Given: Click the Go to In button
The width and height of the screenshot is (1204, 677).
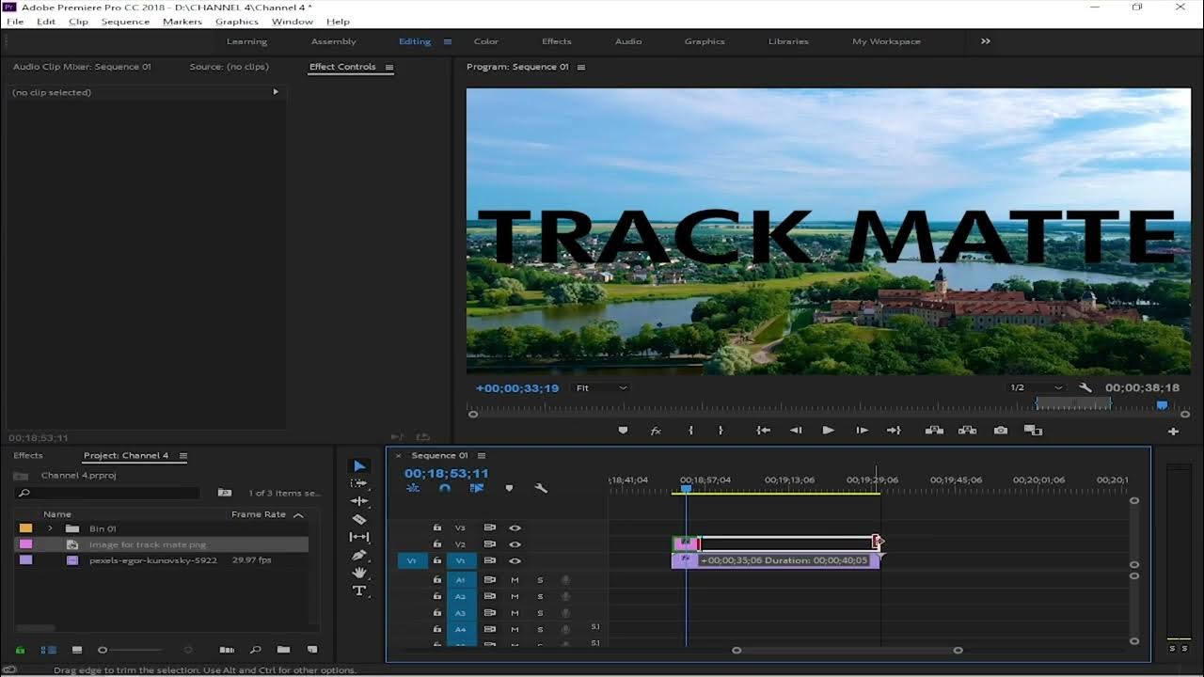Looking at the screenshot, I should [764, 430].
